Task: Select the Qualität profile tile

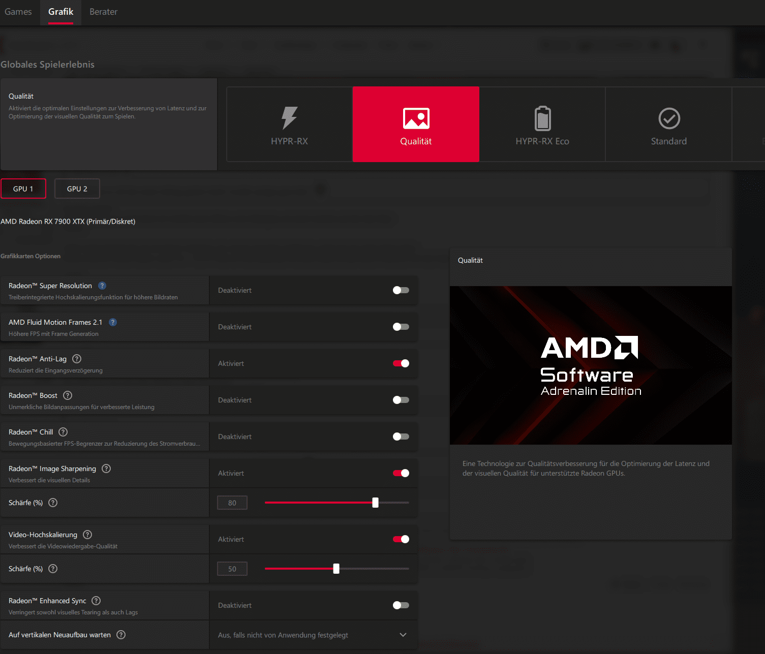Action: click(416, 124)
